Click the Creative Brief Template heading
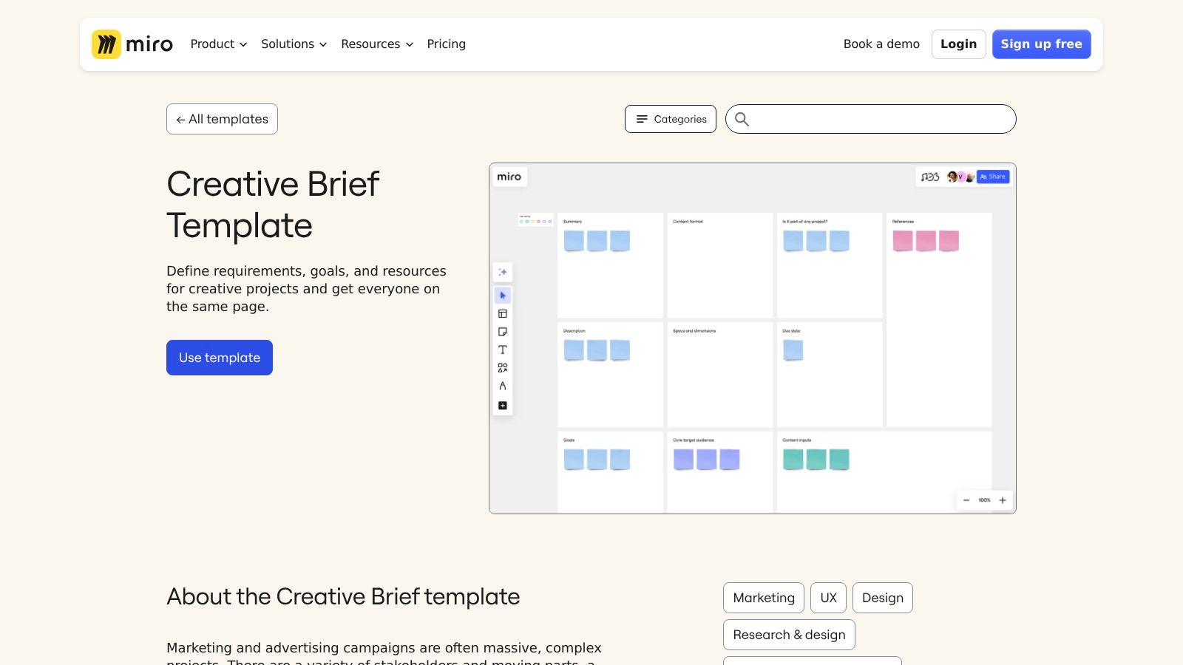 (x=273, y=205)
